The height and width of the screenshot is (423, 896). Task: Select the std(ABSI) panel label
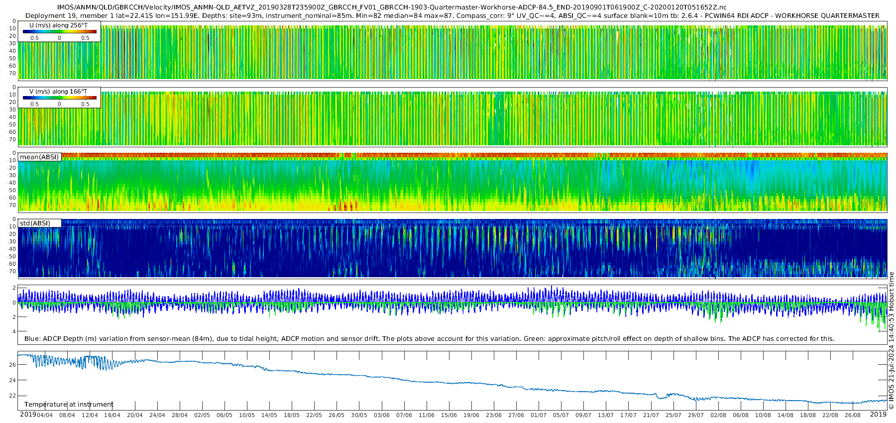[35, 223]
